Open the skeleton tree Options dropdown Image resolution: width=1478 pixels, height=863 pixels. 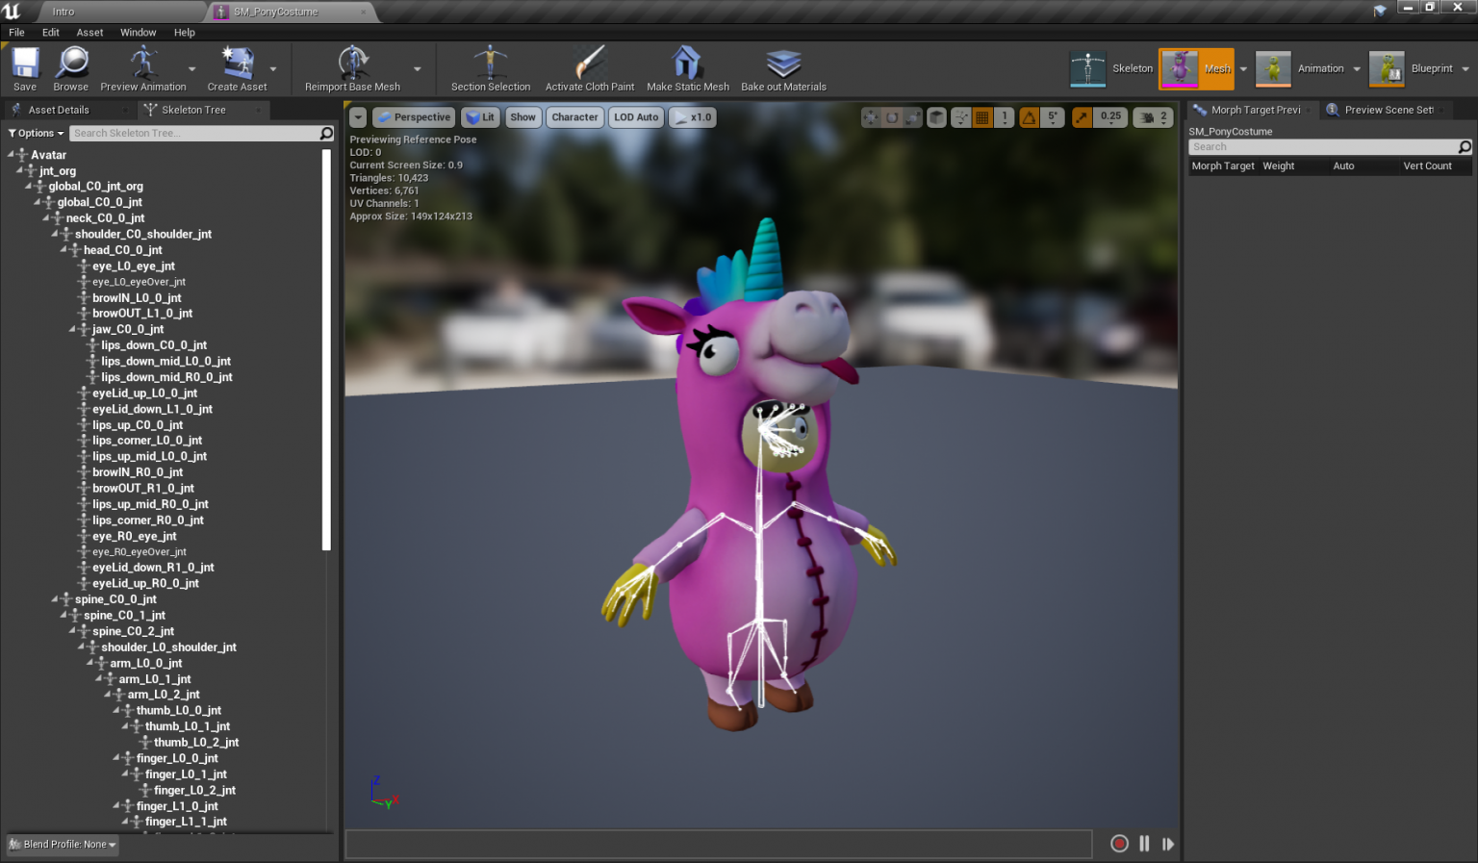36,133
